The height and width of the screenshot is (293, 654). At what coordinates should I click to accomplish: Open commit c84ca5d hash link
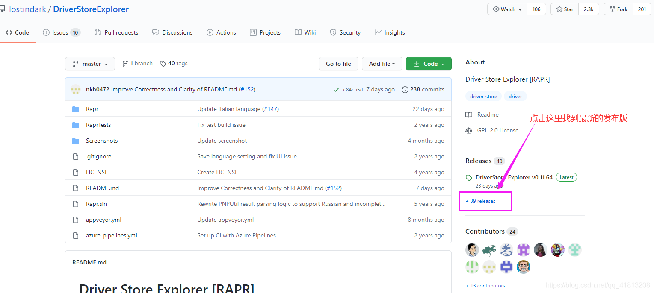(x=353, y=90)
